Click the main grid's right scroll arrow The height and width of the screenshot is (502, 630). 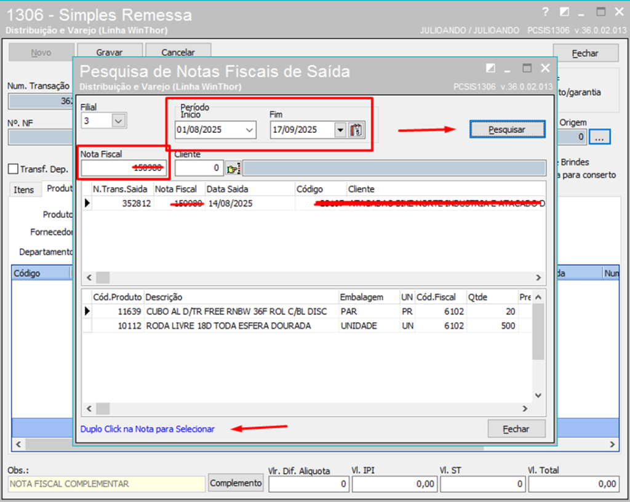pyautogui.click(x=612, y=444)
